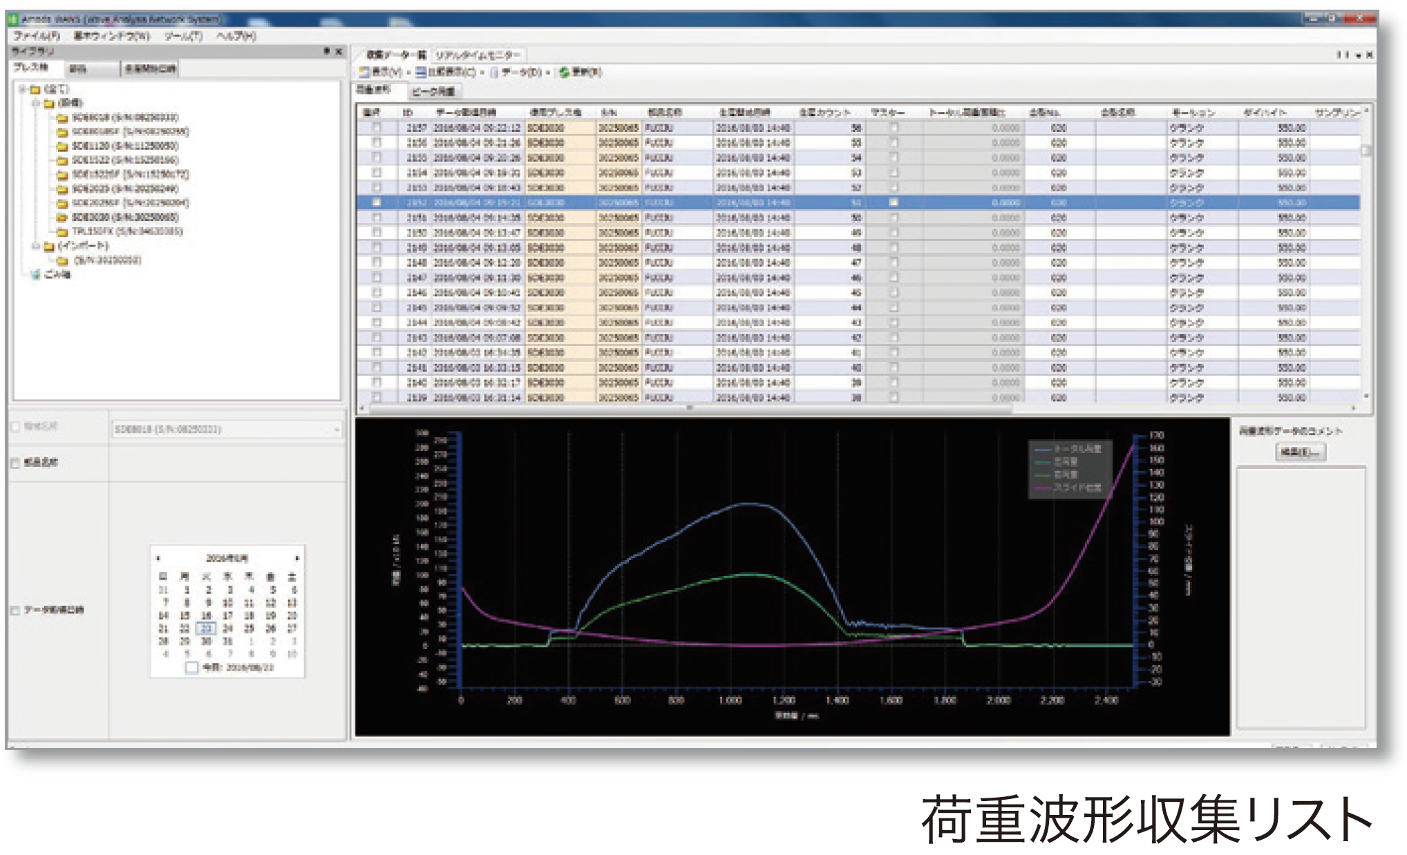Image resolution: width=1407 pixels, height=855 pixels.
Task: Open the 表示(V) dropdown arrow
Action: coord(408,73)
